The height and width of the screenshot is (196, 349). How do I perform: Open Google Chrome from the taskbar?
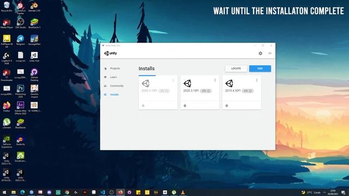click(67, 192)
